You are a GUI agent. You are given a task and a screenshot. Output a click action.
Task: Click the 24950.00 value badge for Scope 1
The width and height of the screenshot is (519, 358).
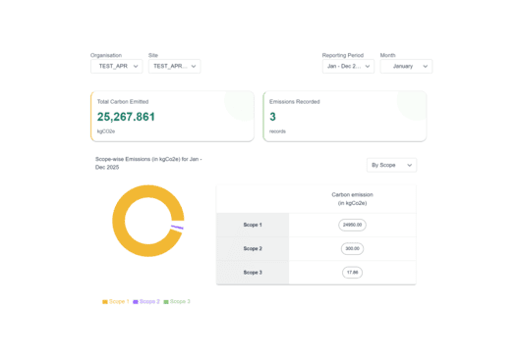coord(352,225)
